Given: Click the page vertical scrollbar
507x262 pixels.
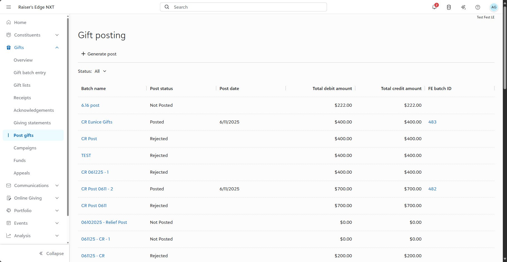Looking at the screenshot, I should click(x=505, y=47).
